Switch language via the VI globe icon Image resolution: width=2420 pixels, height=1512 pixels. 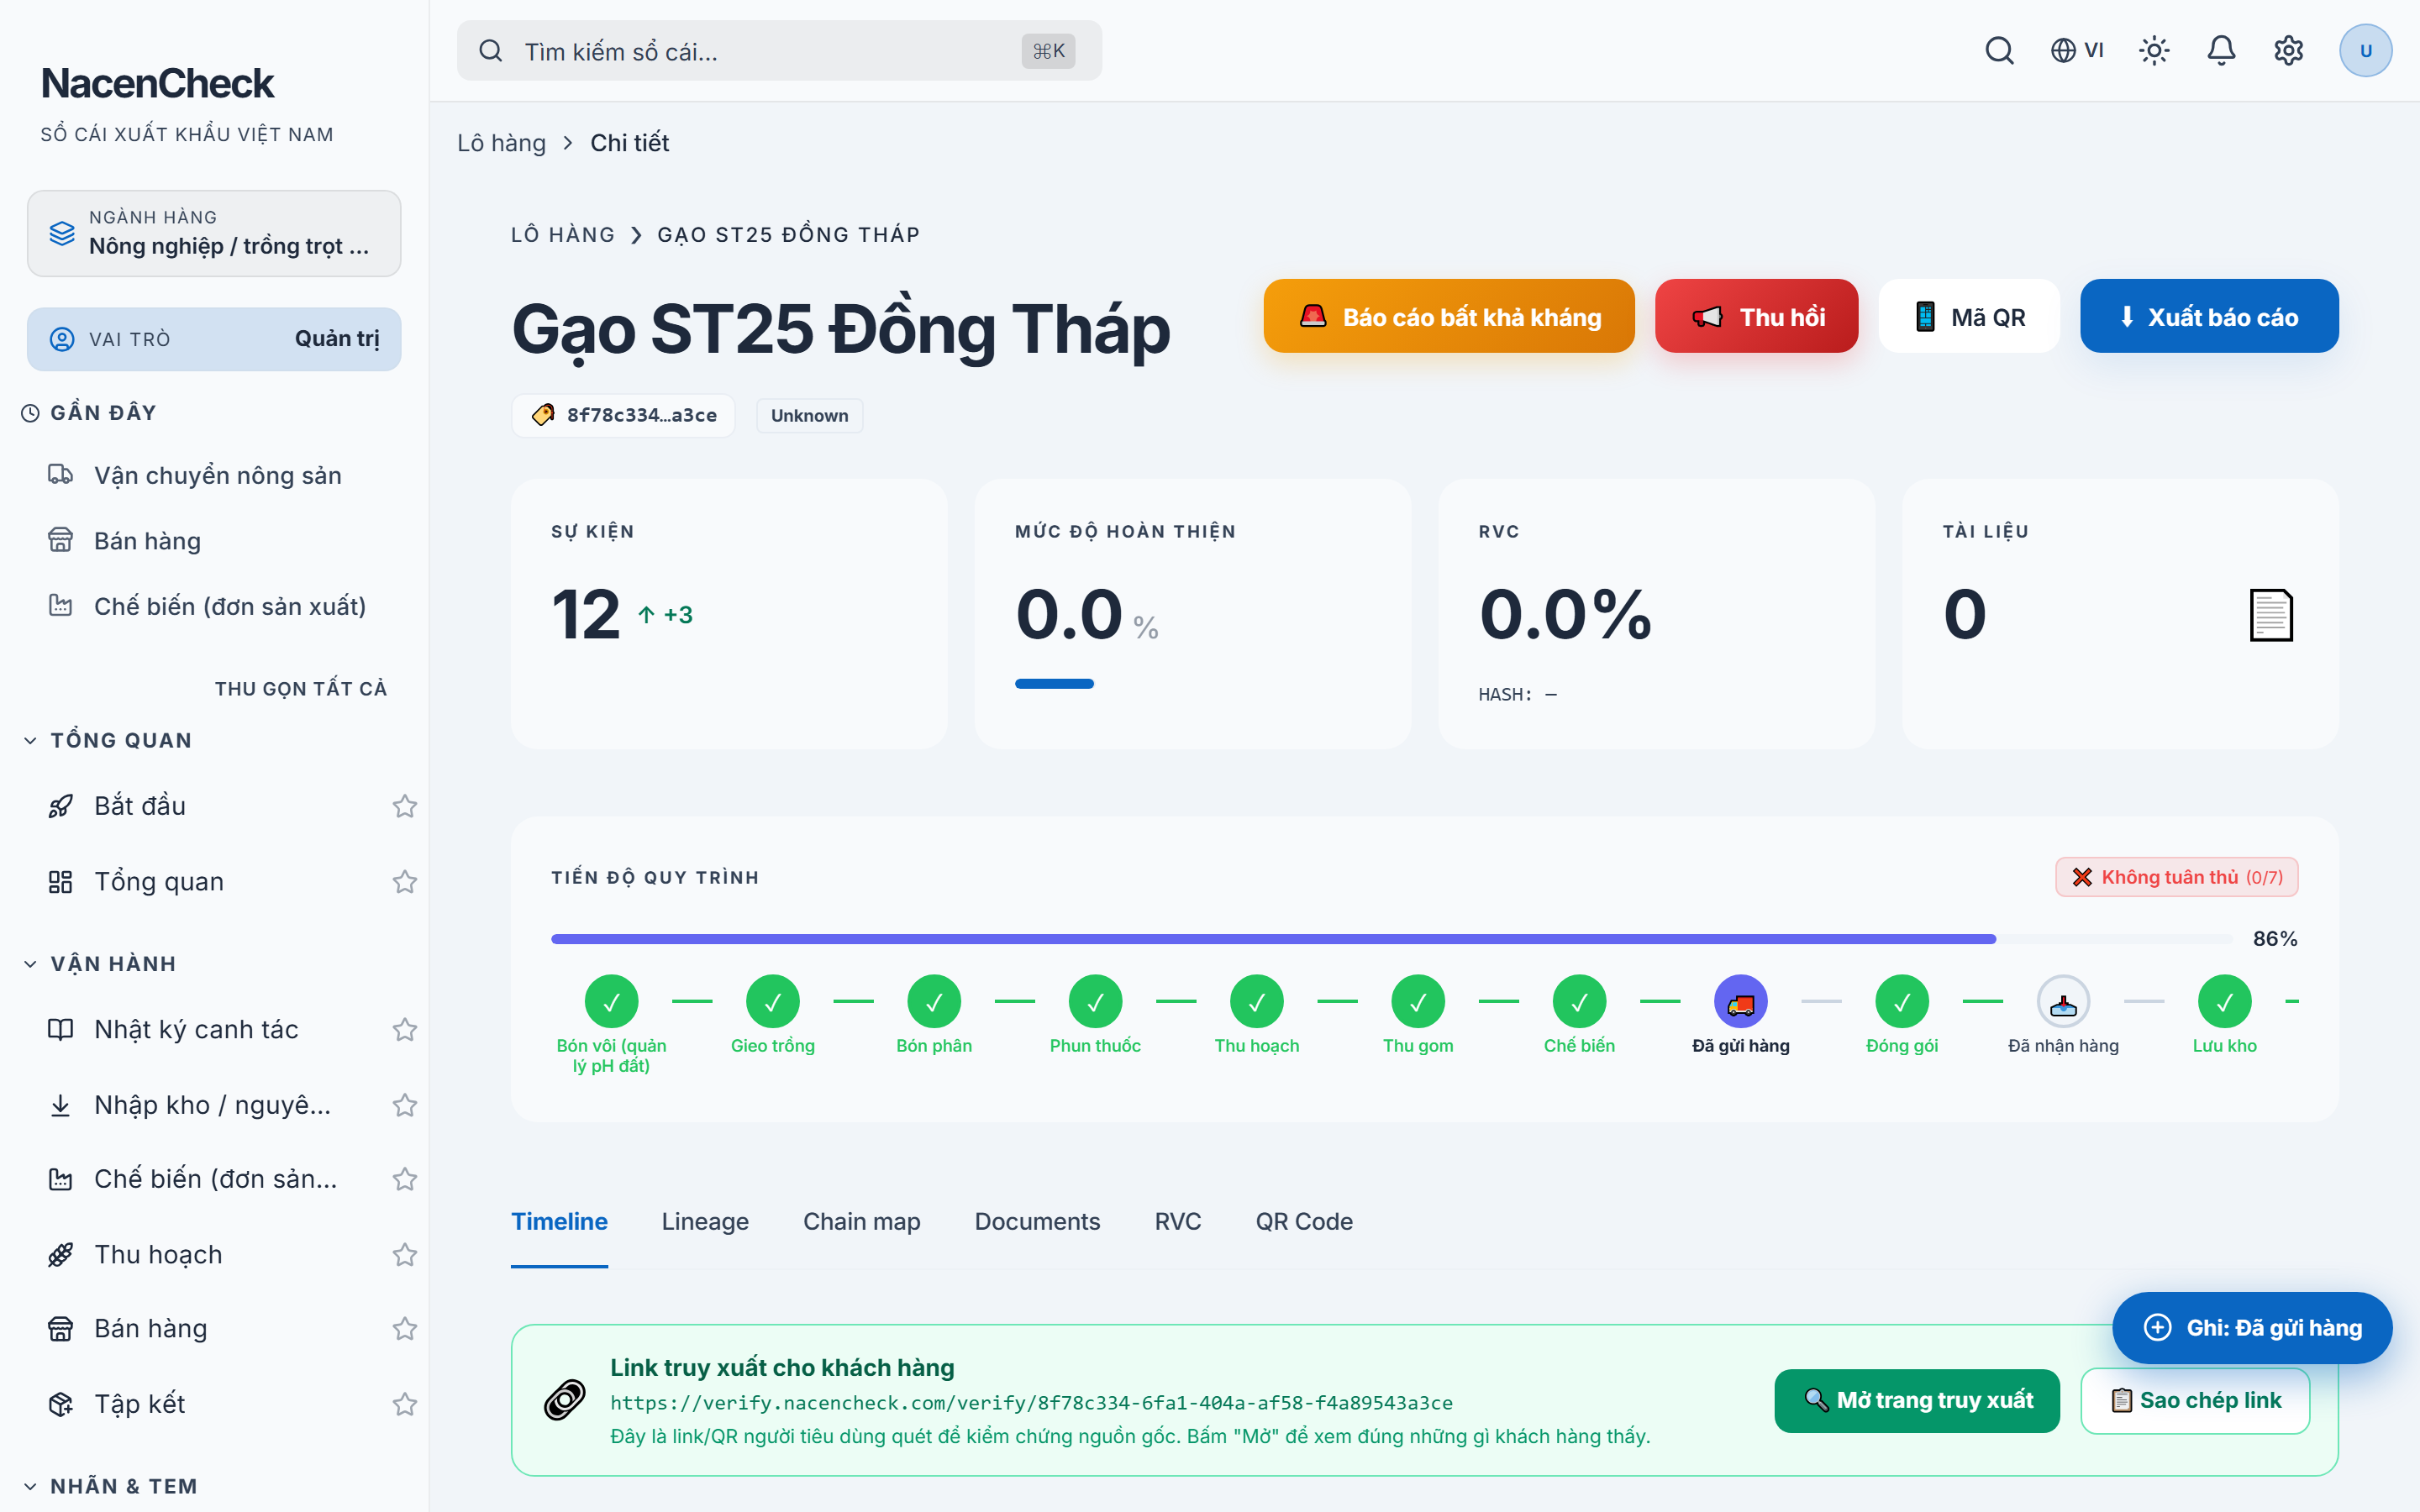(x=2077, y=50)
